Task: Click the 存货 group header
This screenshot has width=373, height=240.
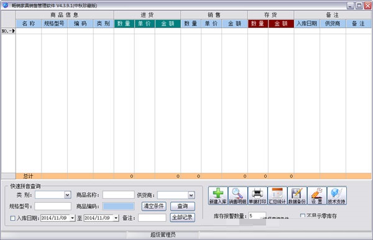Action: pyautogui.click(x=270, y=15)
